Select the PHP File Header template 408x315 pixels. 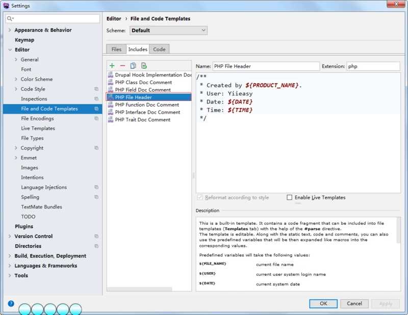click(x=149, y=97)
